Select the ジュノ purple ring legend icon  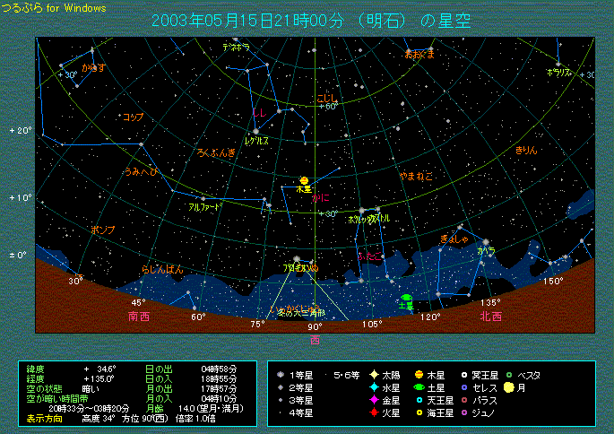click(464, 412)
